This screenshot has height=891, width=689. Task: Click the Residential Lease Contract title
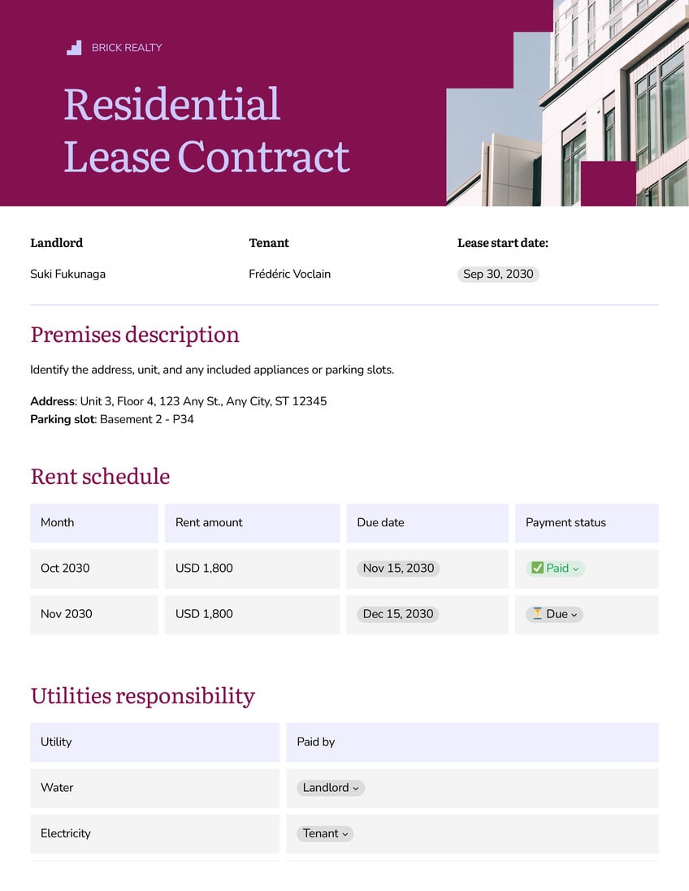(206, 130)
